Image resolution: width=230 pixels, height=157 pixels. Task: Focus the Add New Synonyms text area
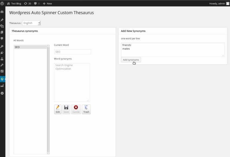point(173,50)
